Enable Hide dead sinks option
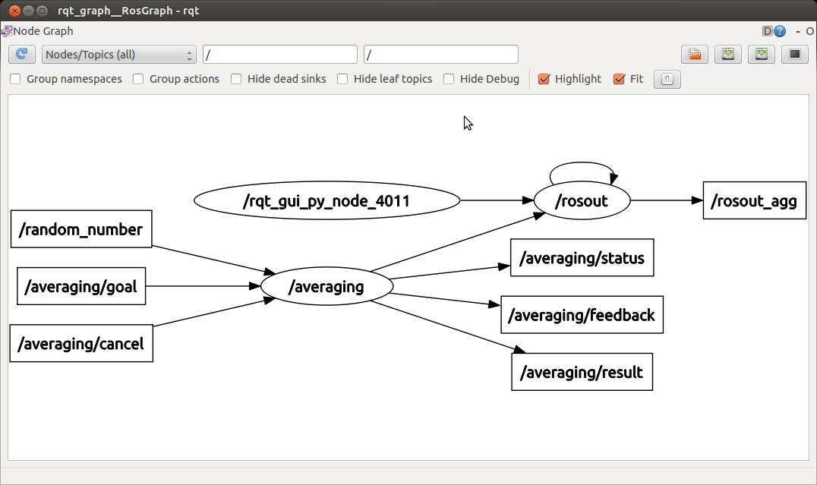 pos(236,79)
